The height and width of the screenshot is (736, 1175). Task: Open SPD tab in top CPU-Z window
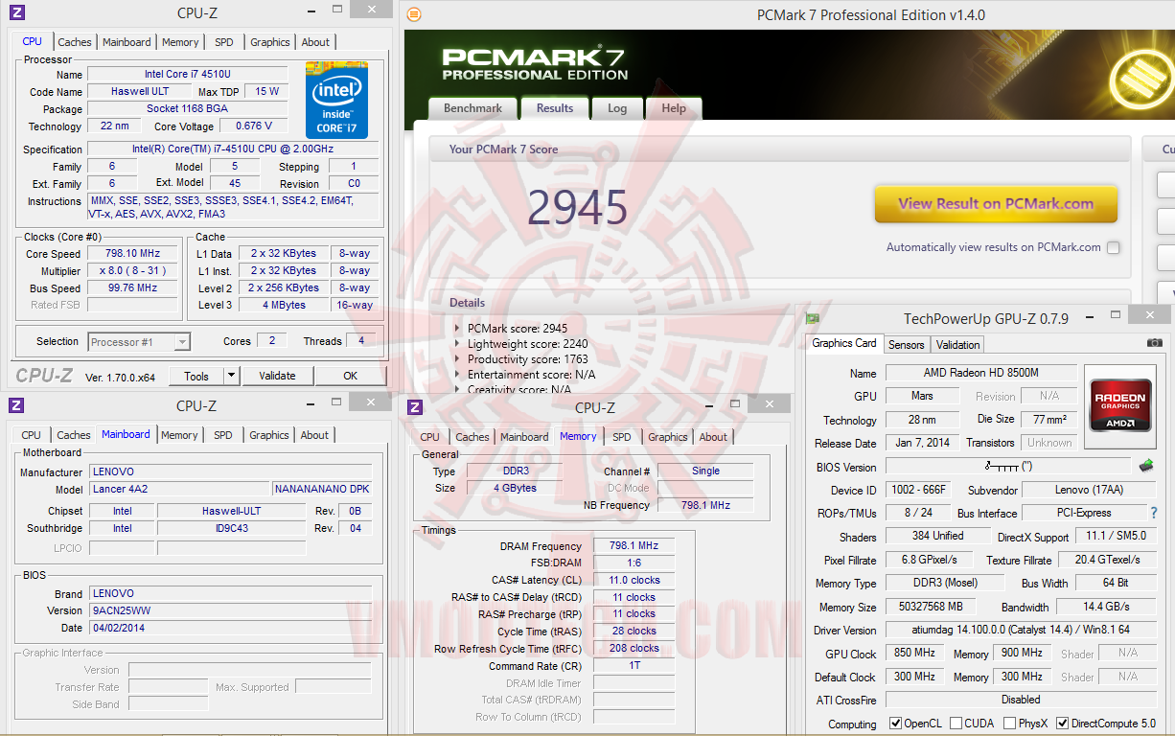click(x=223, y=42)
